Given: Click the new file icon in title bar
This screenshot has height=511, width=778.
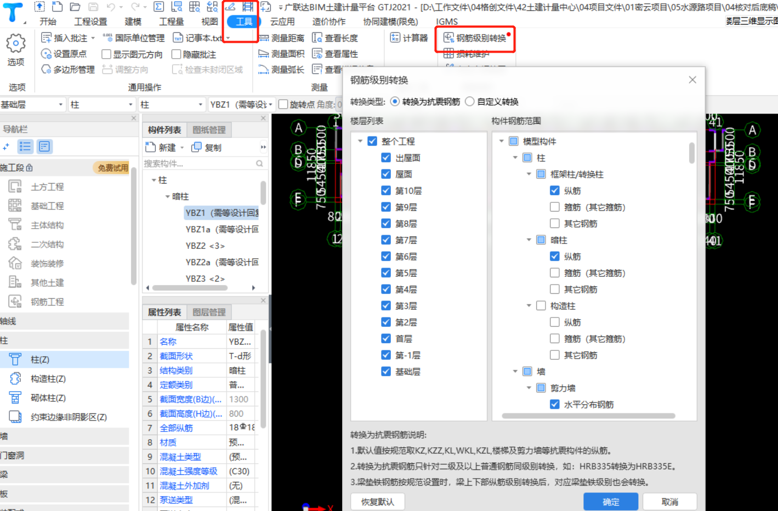Looking at the screenshot, I should click(57, 7).
